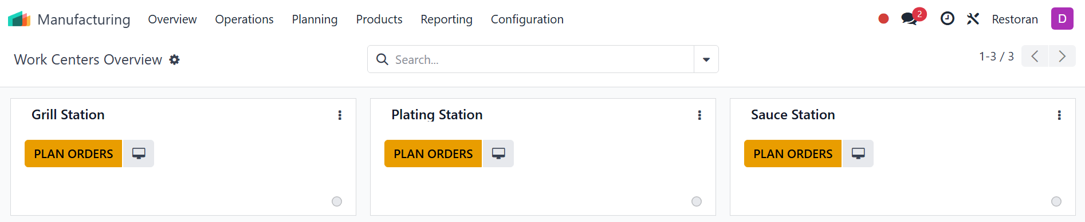This screenshot has width=1085, height=222.
Task: Click Plan Orders for Grill Station
Action: coord(73,154)
